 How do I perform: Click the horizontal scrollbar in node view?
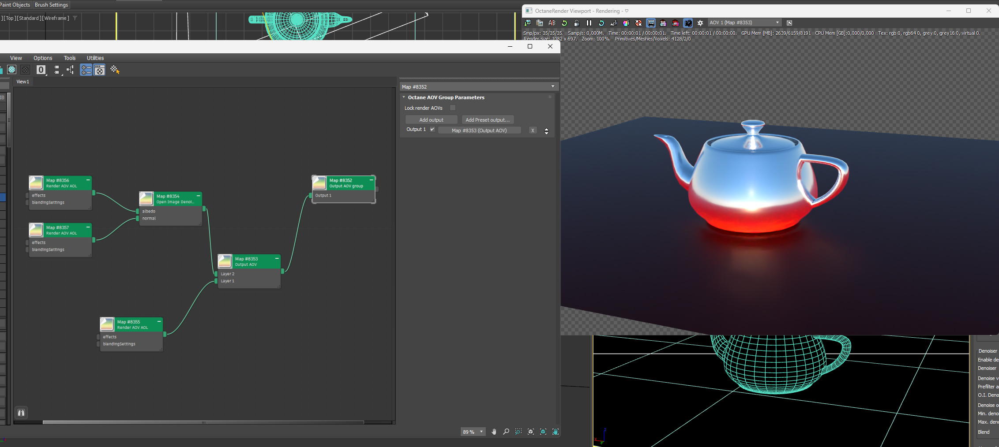(203, 422)
